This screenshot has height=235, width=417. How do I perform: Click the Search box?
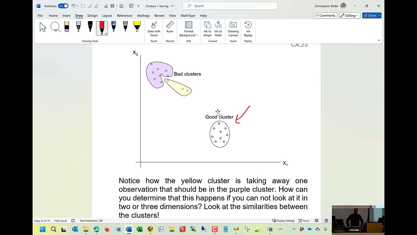[x=230, y=6]
